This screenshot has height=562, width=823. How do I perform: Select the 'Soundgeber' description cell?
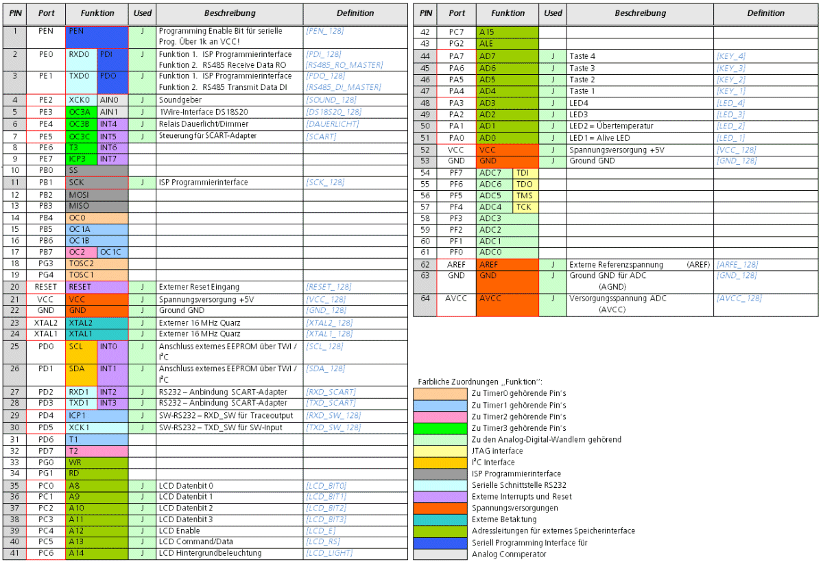point(229,100)
